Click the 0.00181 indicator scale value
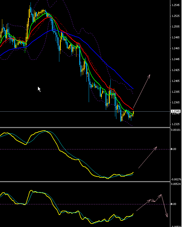This screenshot has width=182, height=227. 175,130
